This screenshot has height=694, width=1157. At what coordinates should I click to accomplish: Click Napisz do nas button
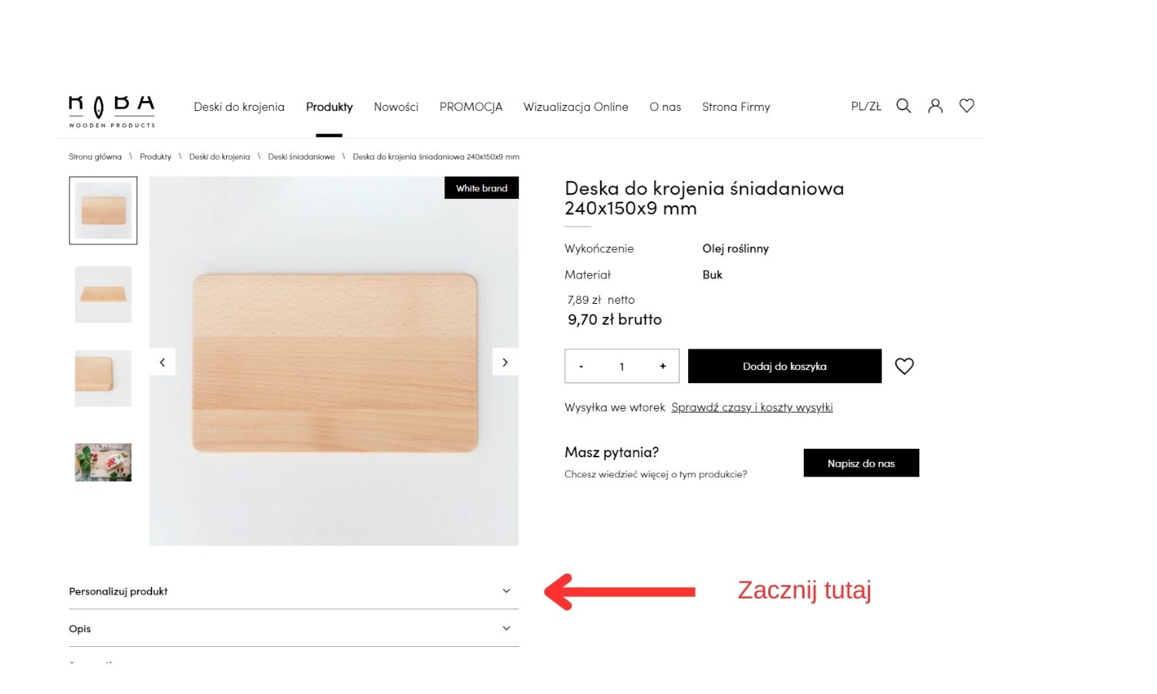(861, 463)
